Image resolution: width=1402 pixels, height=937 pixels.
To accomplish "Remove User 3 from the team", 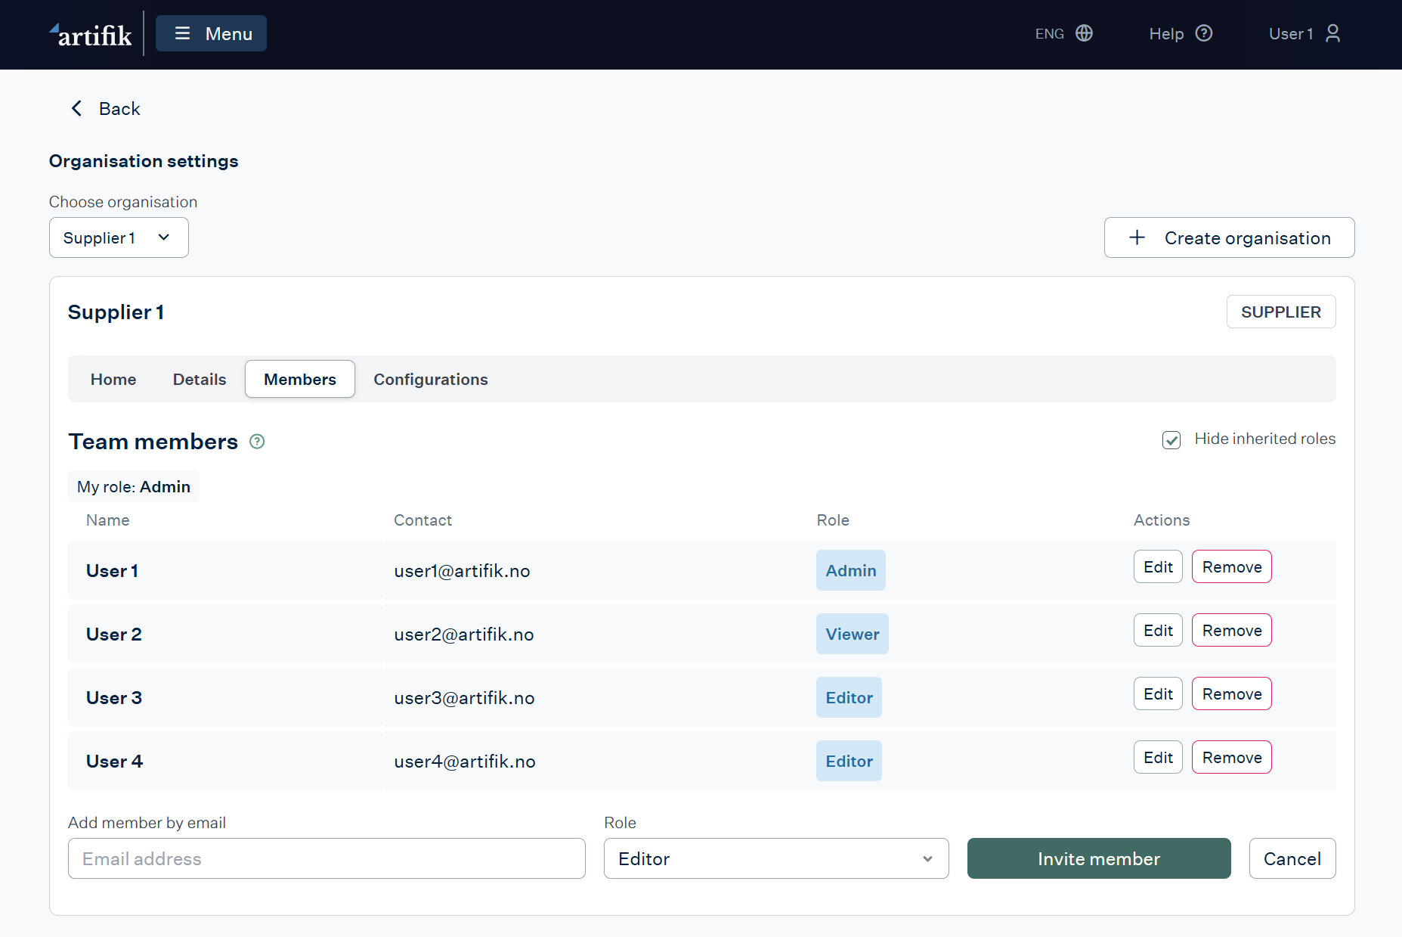I will 1232,693.
